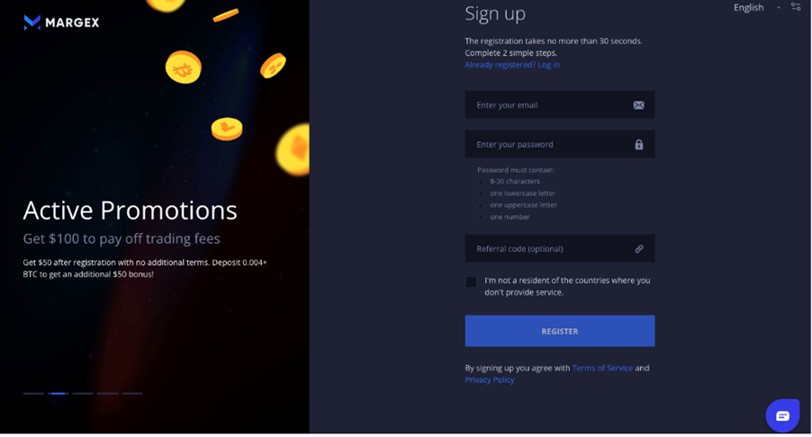Click the language dropdown arrow

[779, 8]
